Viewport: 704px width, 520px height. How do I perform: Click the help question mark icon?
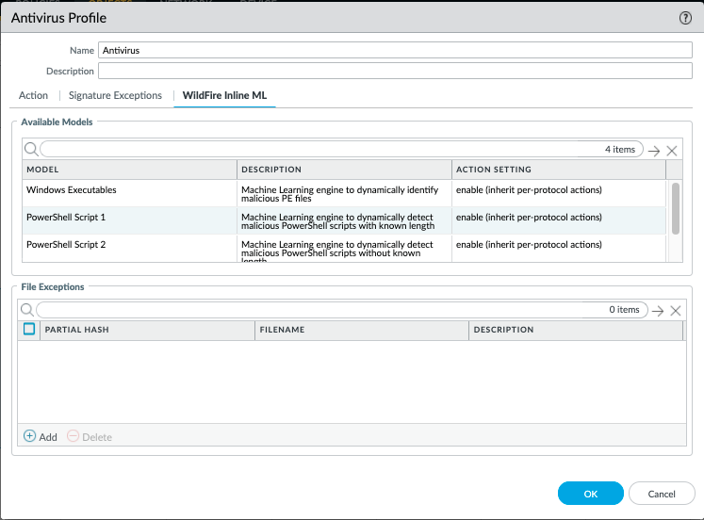[685, 18]
